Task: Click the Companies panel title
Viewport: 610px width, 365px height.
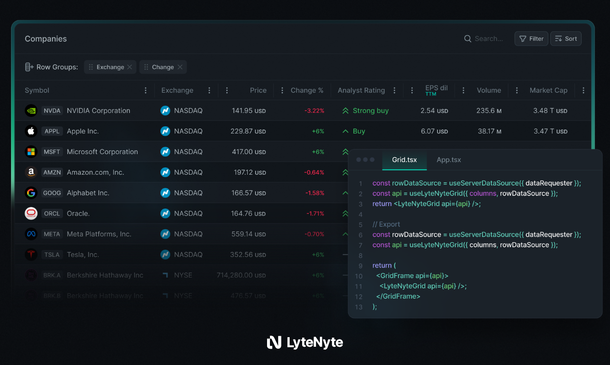Action: pyautogui.click(x=46, y=39)
